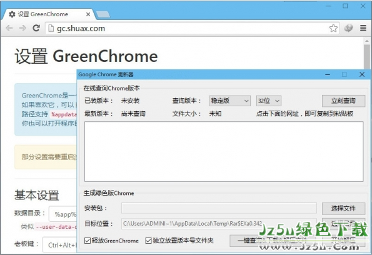Open the Chrome hamburger menu

[363, 28]
